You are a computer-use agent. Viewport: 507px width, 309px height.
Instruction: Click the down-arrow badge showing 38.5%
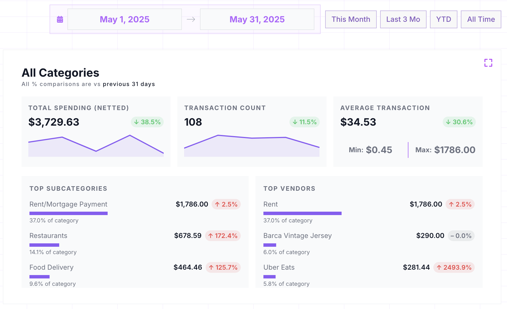pos(147,122)
